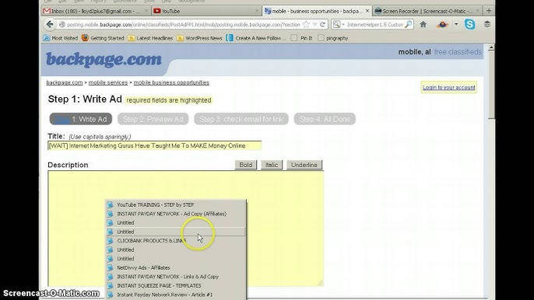Click the search magnifier icon in search box
The height and width of the screenshot is (300, 534).
tap(409, 24)
